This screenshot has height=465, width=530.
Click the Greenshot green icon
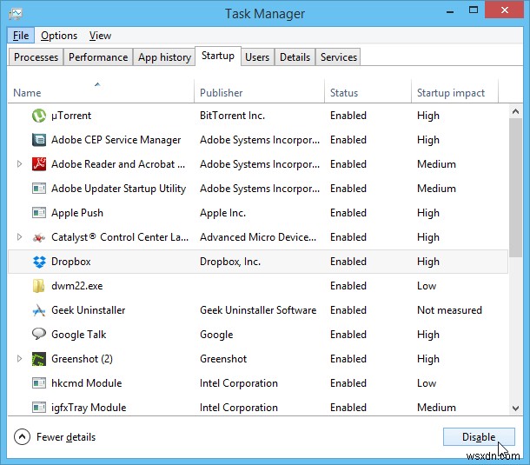(39, 359)
